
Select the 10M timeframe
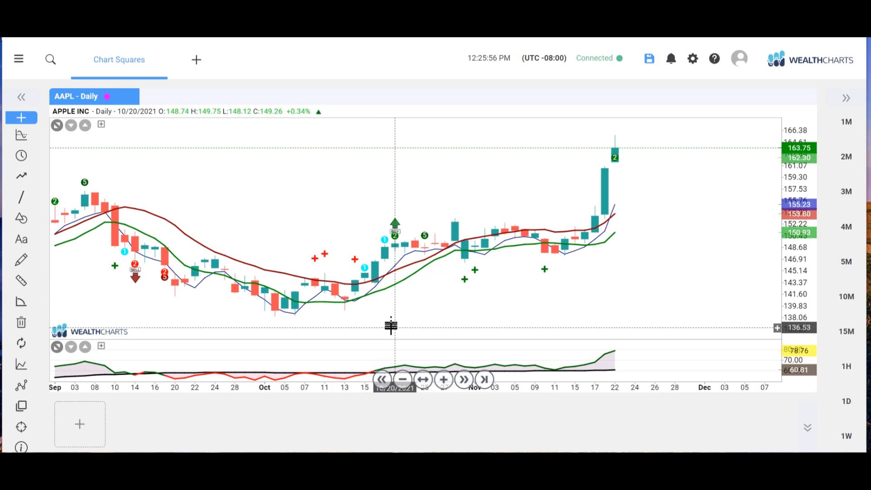tap(846, 297)
